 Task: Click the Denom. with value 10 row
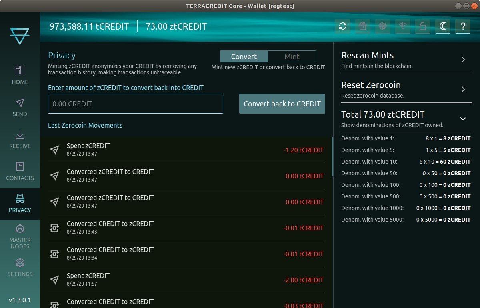pos(406,162)
